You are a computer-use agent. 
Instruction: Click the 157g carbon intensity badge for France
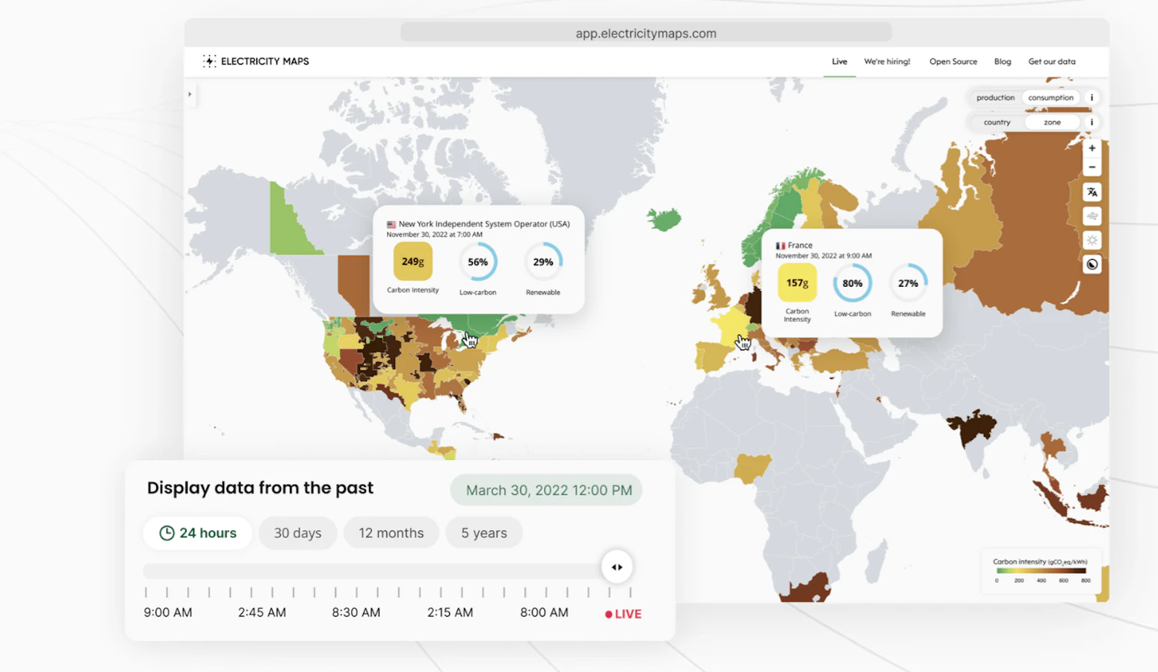(797, 283)
